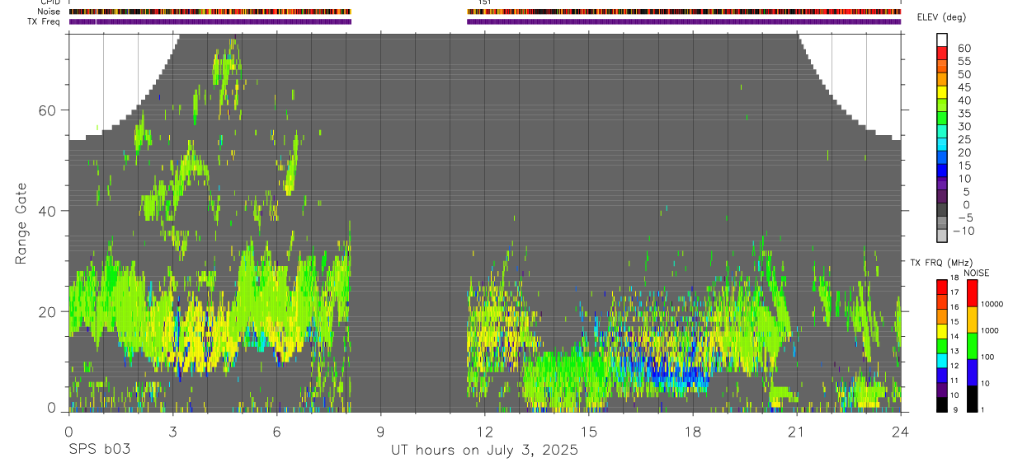This screenshot has width=1013, height=467.
Task: Select the green segment of the NOISE color bar
Action: pyautogui.click(x=972, y=346)
